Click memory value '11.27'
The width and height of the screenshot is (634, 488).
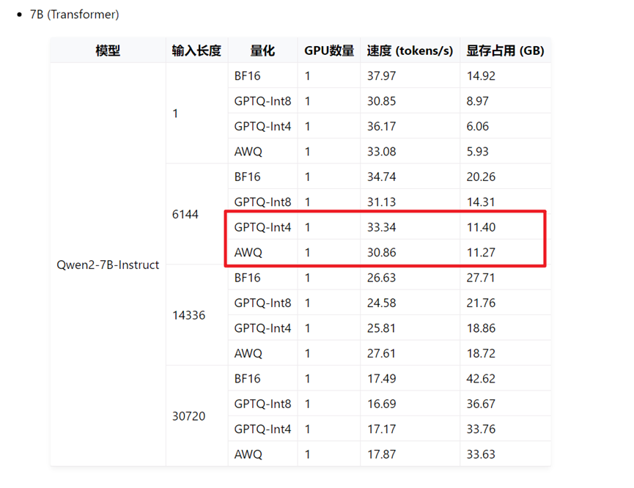point(481,252)
